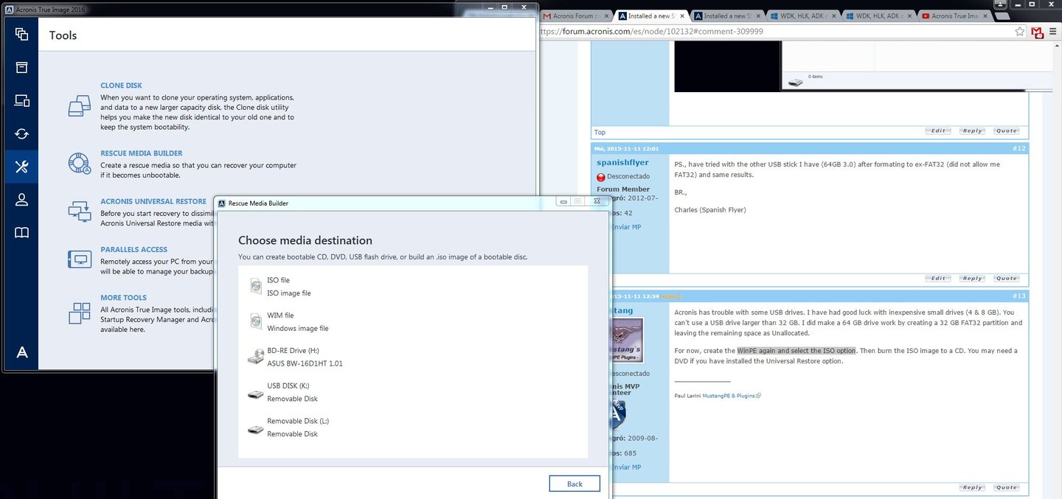Bookmark the page with the star icon

click(x=1020, y=32)
